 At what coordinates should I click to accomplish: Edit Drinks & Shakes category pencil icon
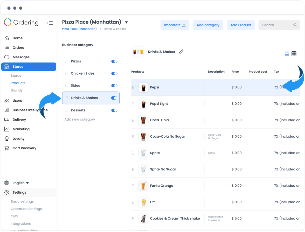click(x=181, y=52)
